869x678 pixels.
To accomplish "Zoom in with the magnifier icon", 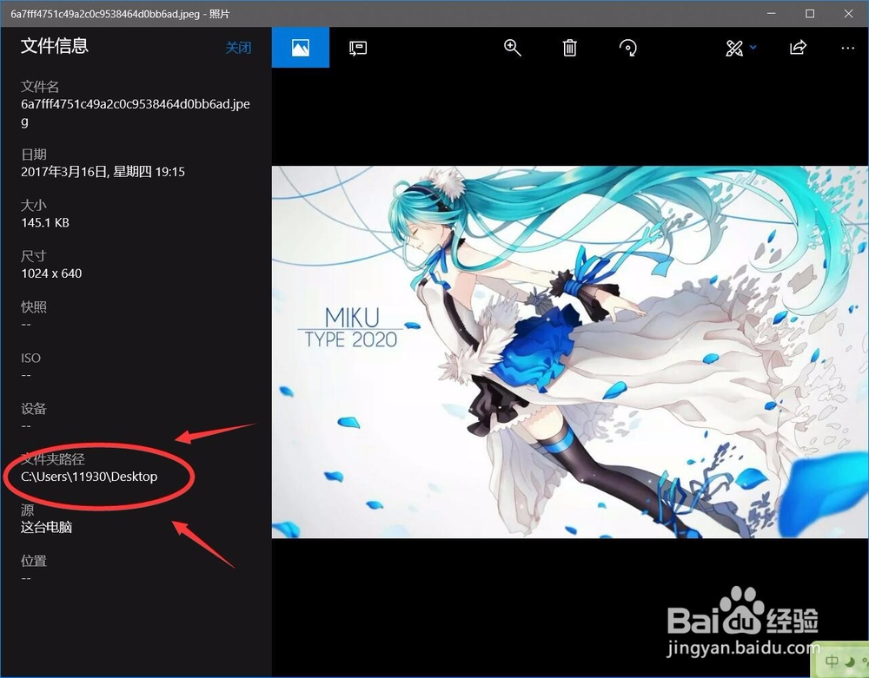I will [512, 48].
